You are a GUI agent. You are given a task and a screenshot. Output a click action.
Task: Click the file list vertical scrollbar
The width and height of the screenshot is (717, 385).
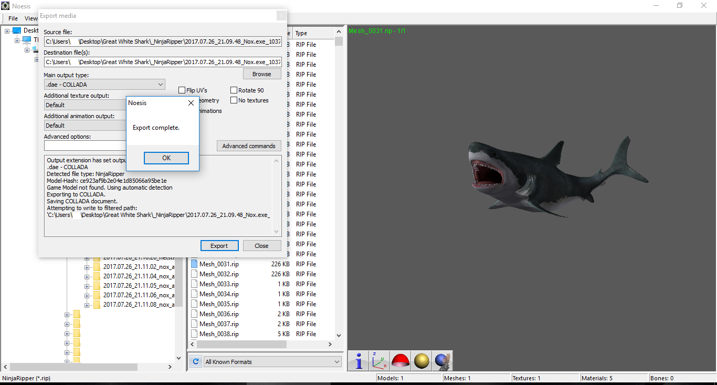click(x=339, y=184)
